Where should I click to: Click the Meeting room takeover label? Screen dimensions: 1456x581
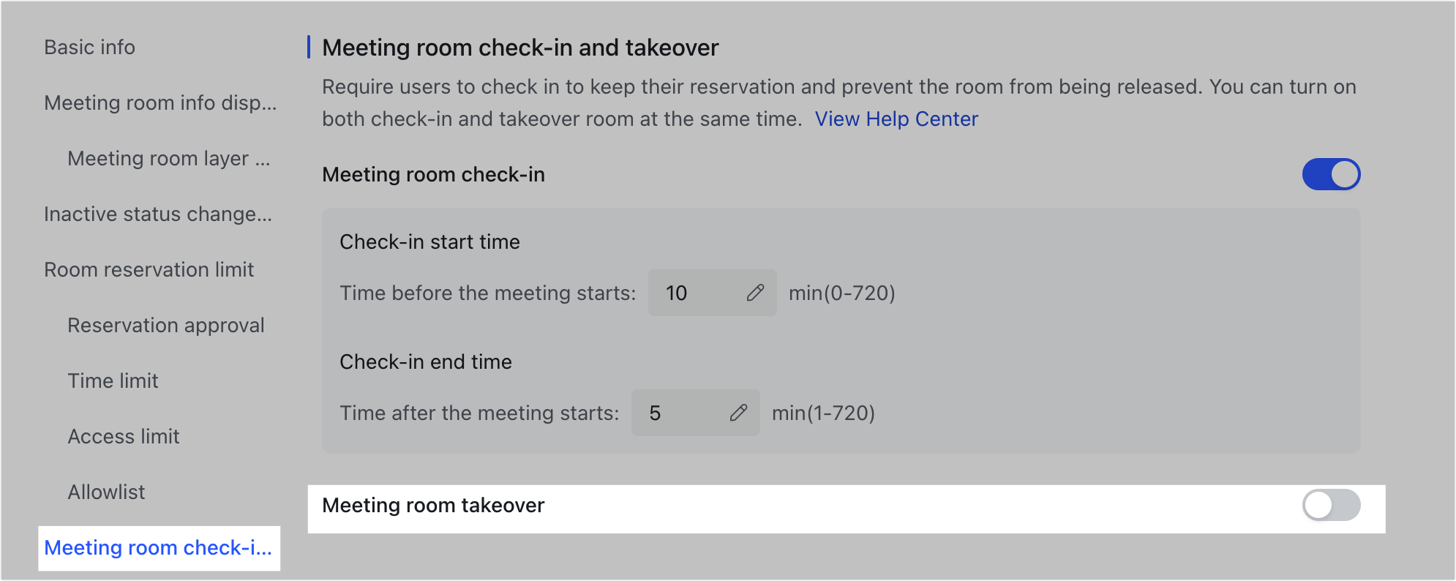[x=433, y=505]
